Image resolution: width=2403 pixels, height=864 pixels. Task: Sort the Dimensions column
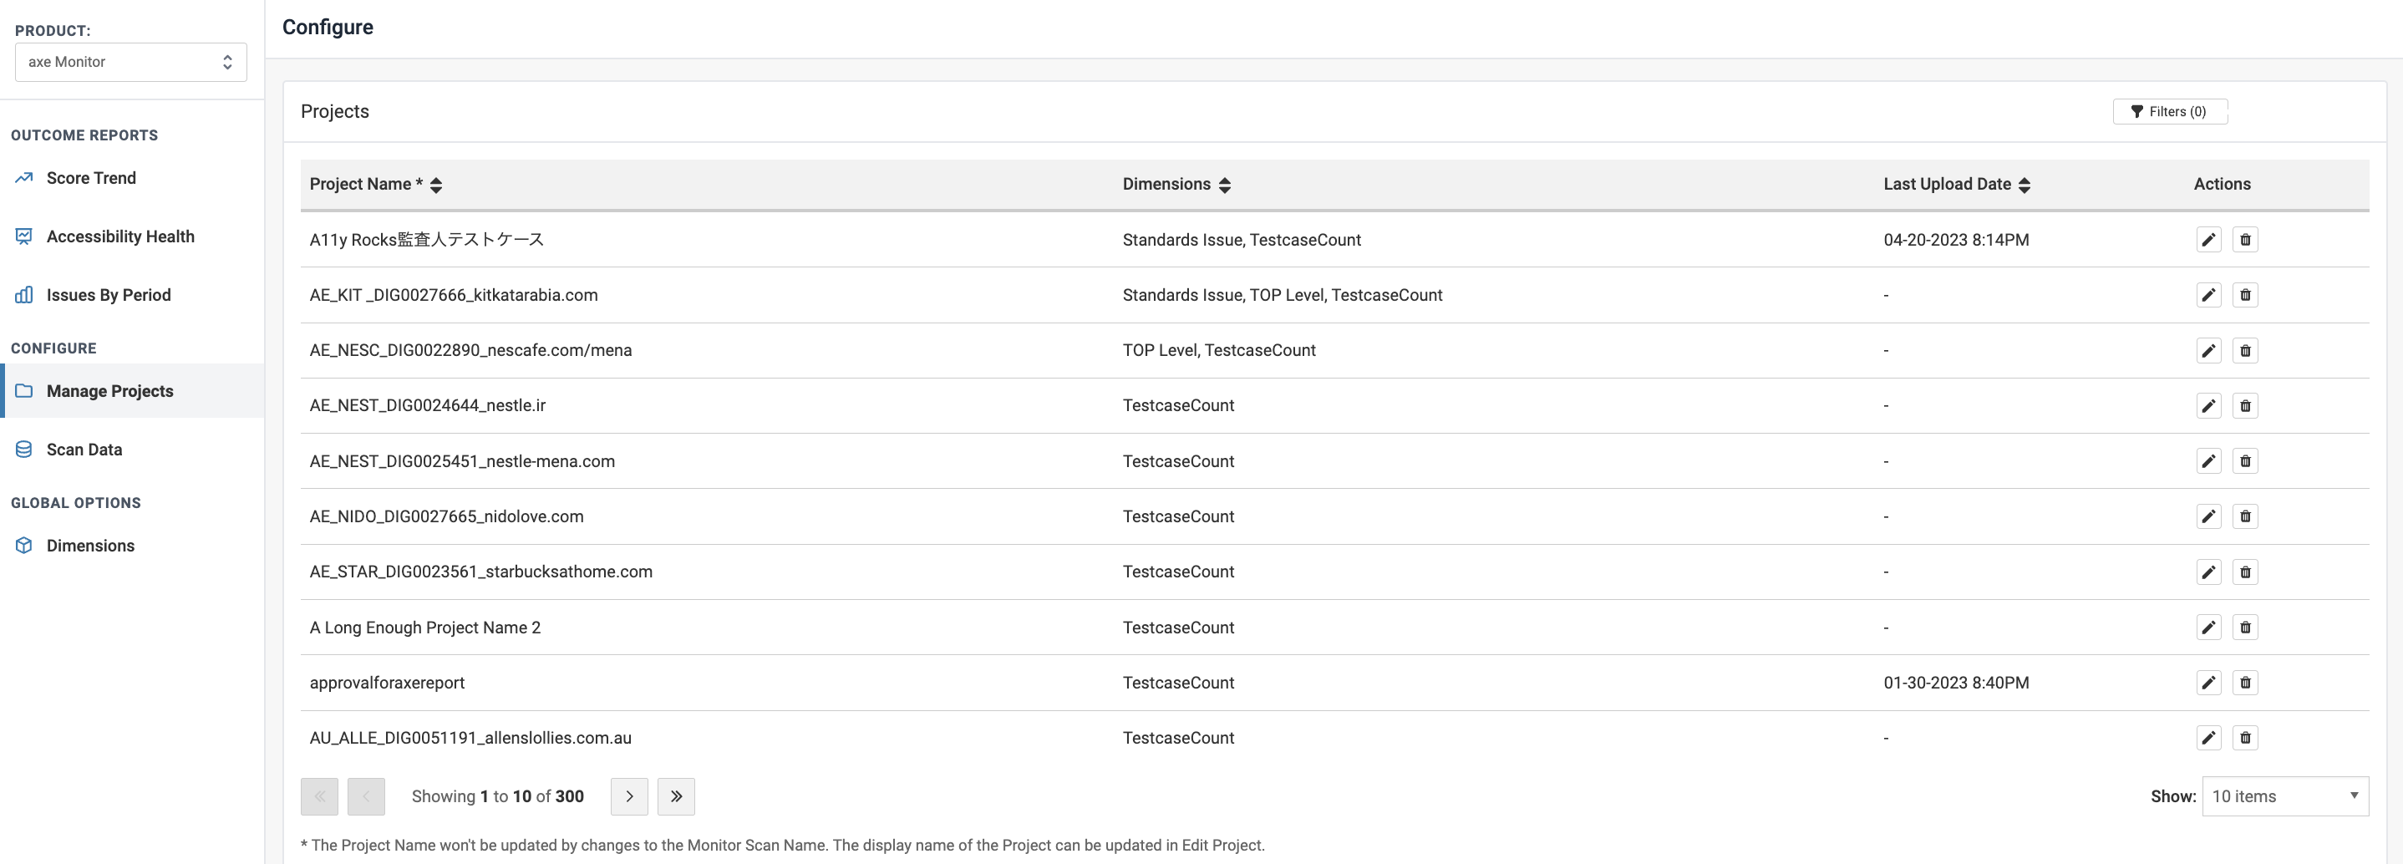tap(1226, 185)
